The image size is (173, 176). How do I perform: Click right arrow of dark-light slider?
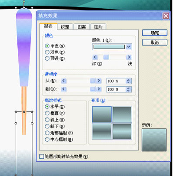(x=129, y=57)
